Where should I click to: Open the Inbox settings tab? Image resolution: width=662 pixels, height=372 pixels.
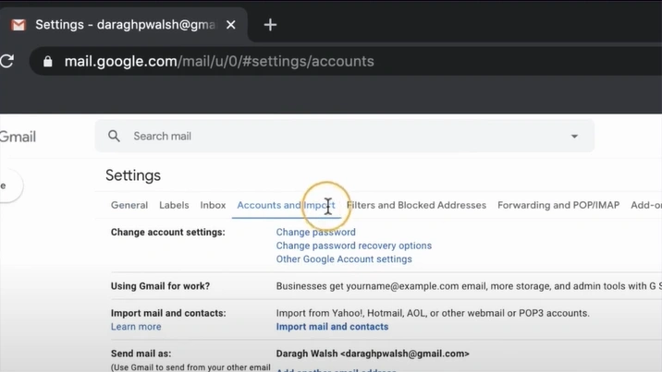(x=213, y=205)
